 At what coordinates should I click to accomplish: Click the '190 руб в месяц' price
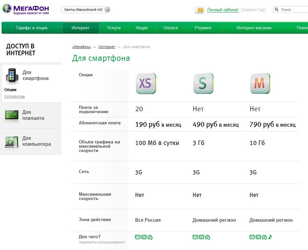[x=158, y=124]
